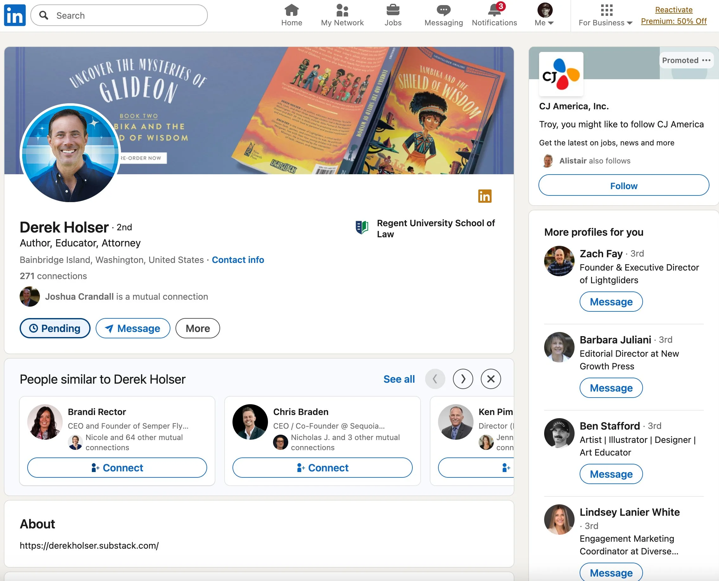The width and height of the screenshot is (719, 581).
Task: Open Chris Braden's name link
Action: pos(301,412)
